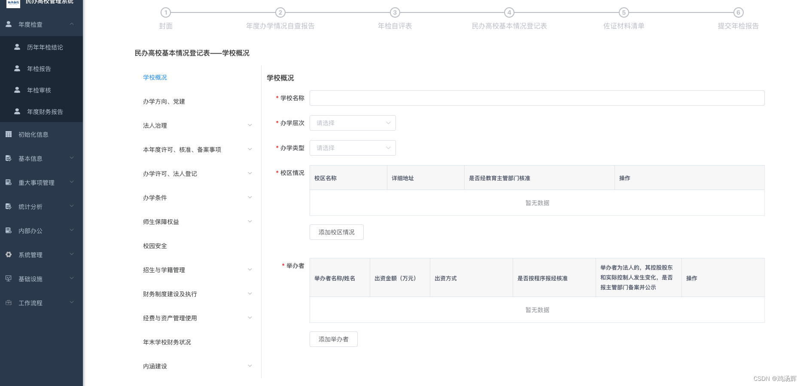Click the briefcase icon beside 工作流程
803x386 pixels.
[x=9, y=303]
